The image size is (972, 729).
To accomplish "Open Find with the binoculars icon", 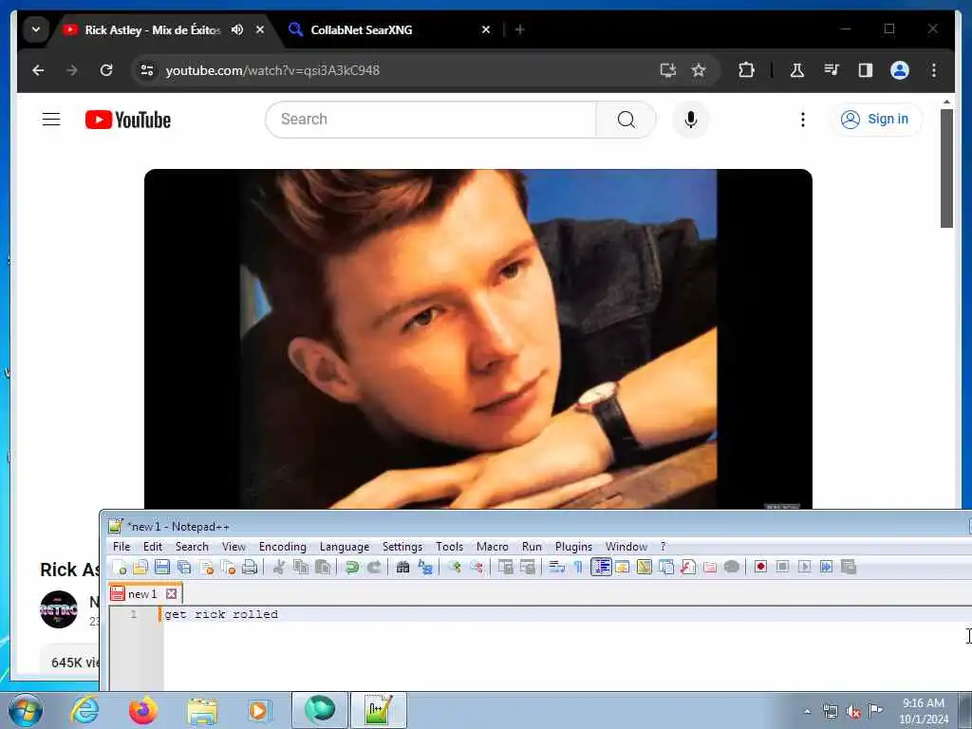I will (x=402, y=567).
